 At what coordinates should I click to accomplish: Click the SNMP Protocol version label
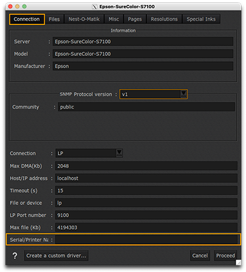tap(86, 94)
